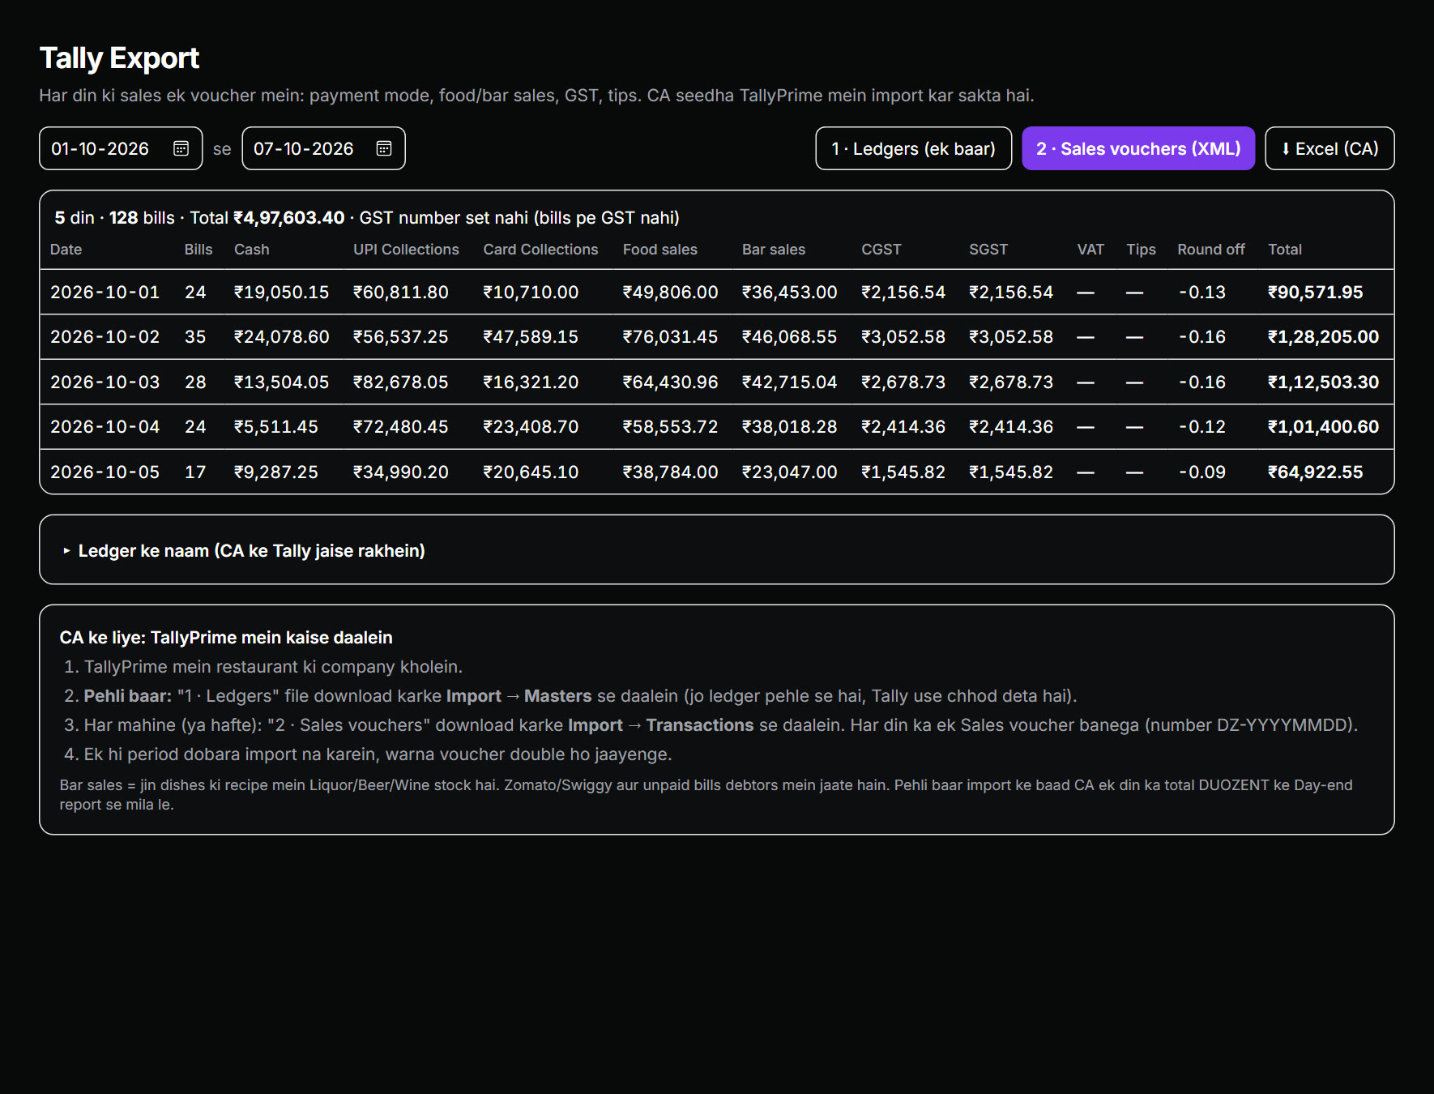Click card amount ₹47,589.15
The image size is (1434, 1094).
(x=531, y=336)
